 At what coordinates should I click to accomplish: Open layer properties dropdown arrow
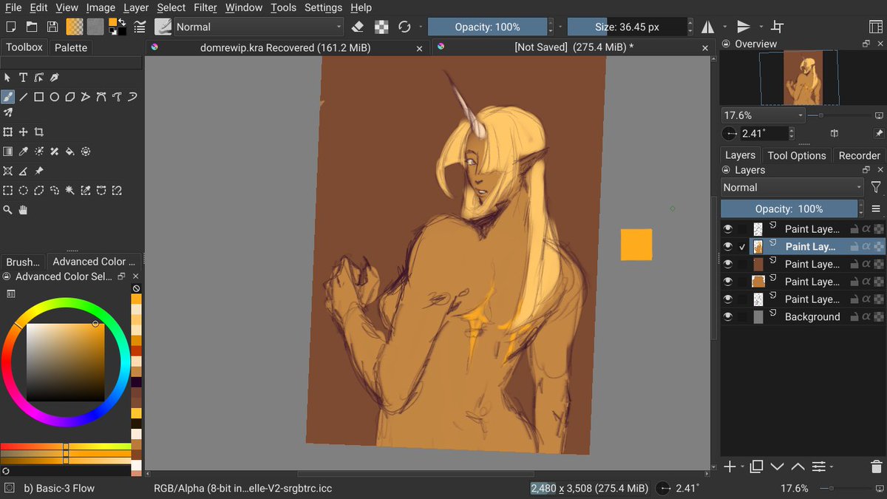click(832, 467)
